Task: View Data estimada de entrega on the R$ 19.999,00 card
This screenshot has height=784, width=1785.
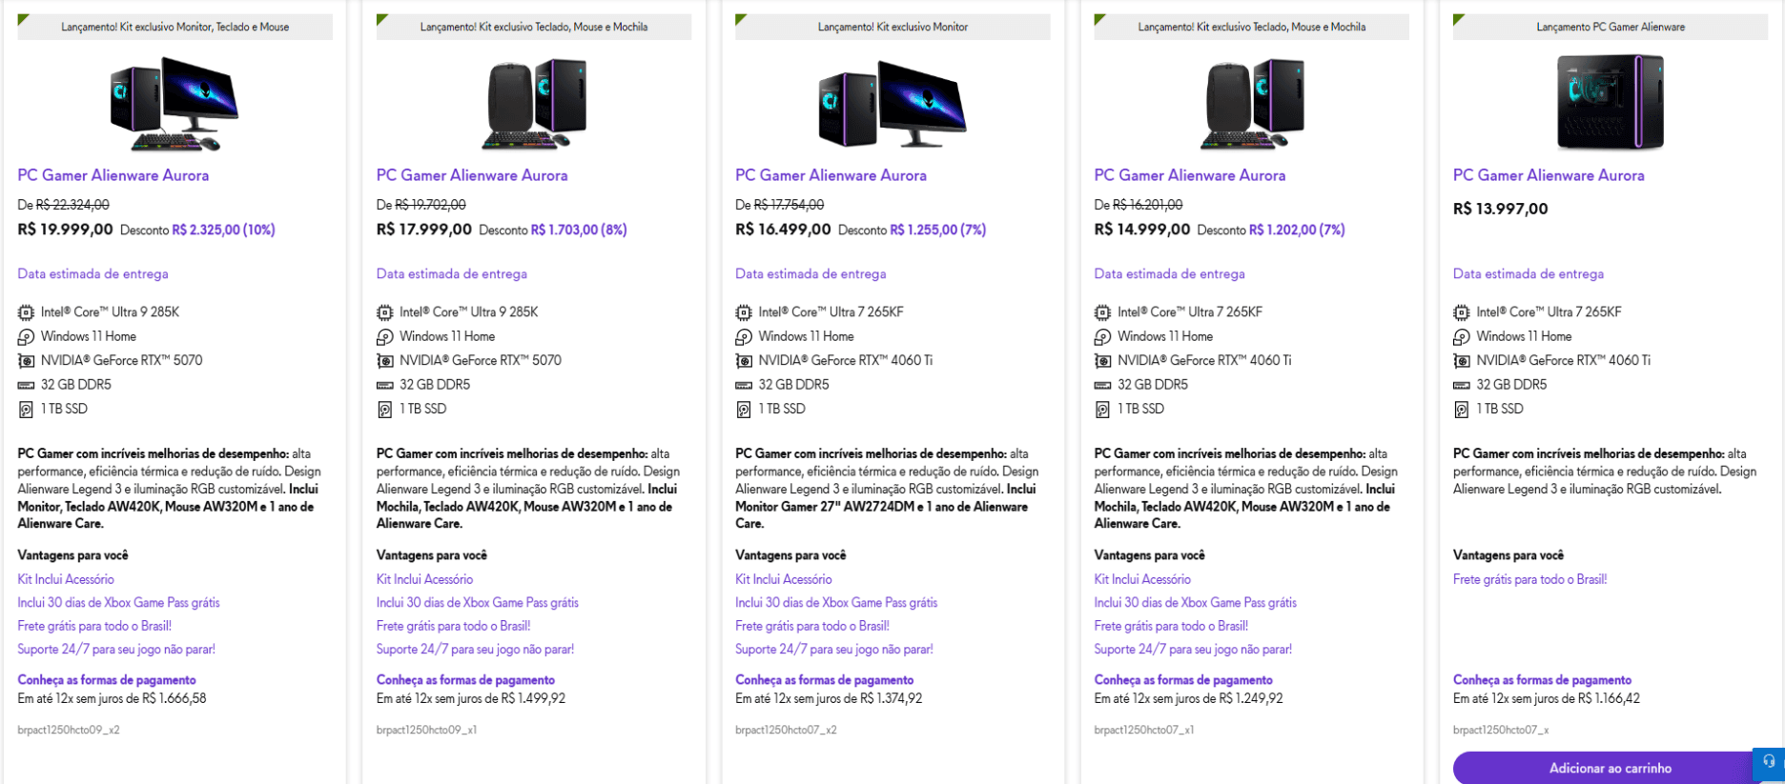Action: [x=92, y=273]
